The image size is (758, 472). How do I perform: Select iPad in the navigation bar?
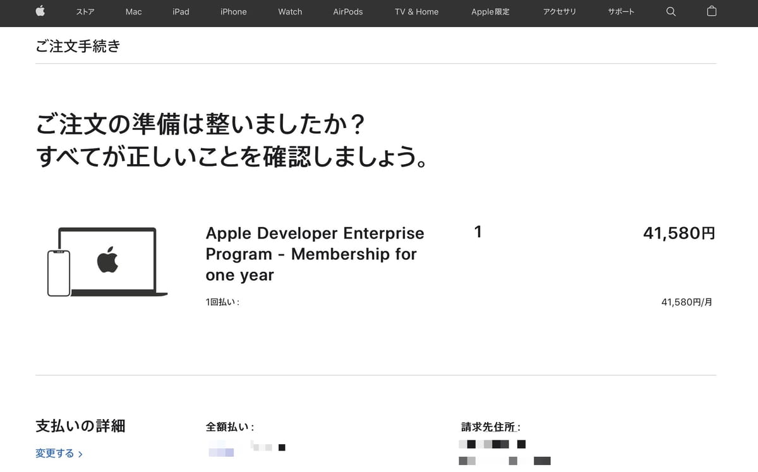click(x=181, y=11)
